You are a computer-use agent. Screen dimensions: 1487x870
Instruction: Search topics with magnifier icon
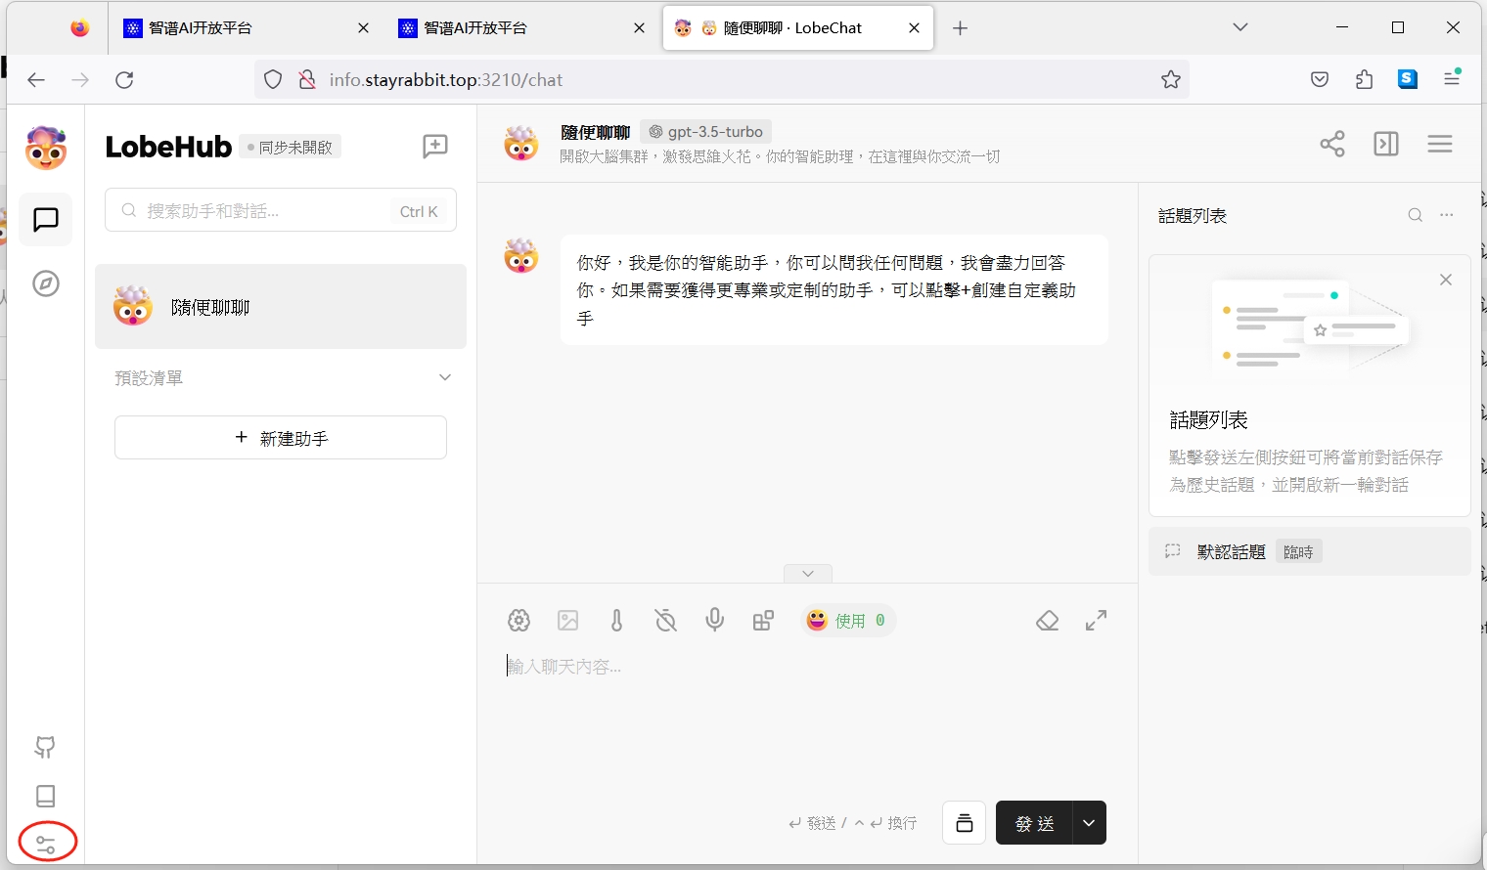1415,215
